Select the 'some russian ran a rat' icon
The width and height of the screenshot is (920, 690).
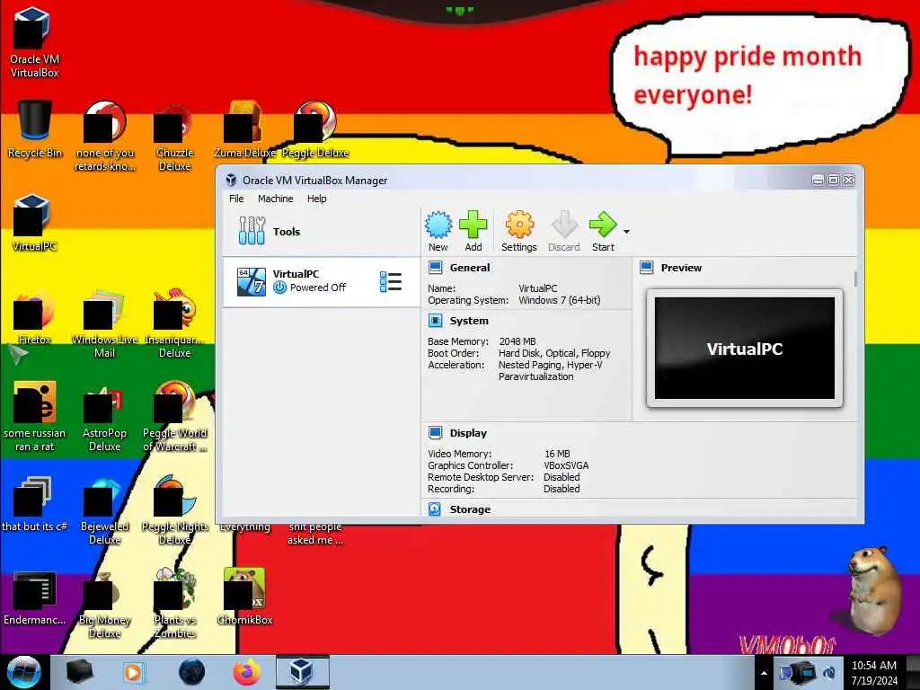[x=34, y=417]
